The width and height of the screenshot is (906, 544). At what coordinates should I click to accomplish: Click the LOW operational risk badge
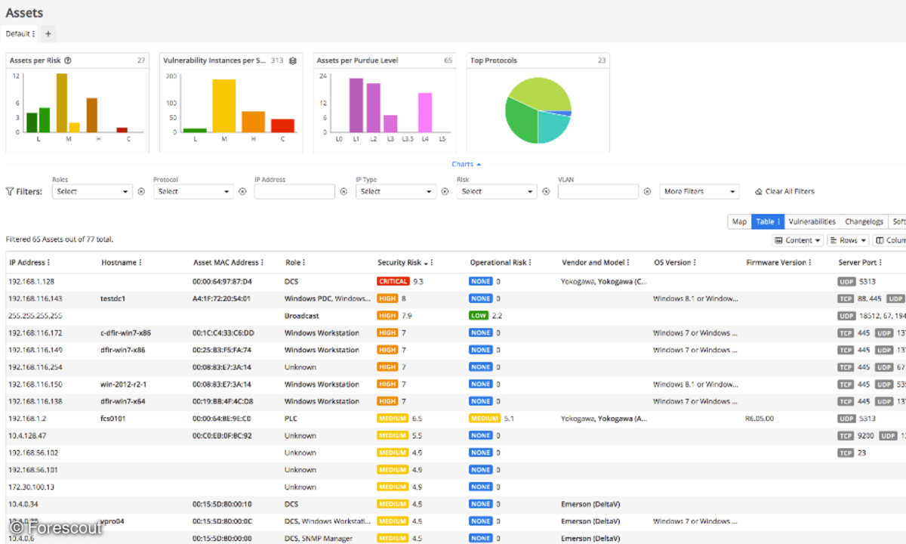click(479, 316)
